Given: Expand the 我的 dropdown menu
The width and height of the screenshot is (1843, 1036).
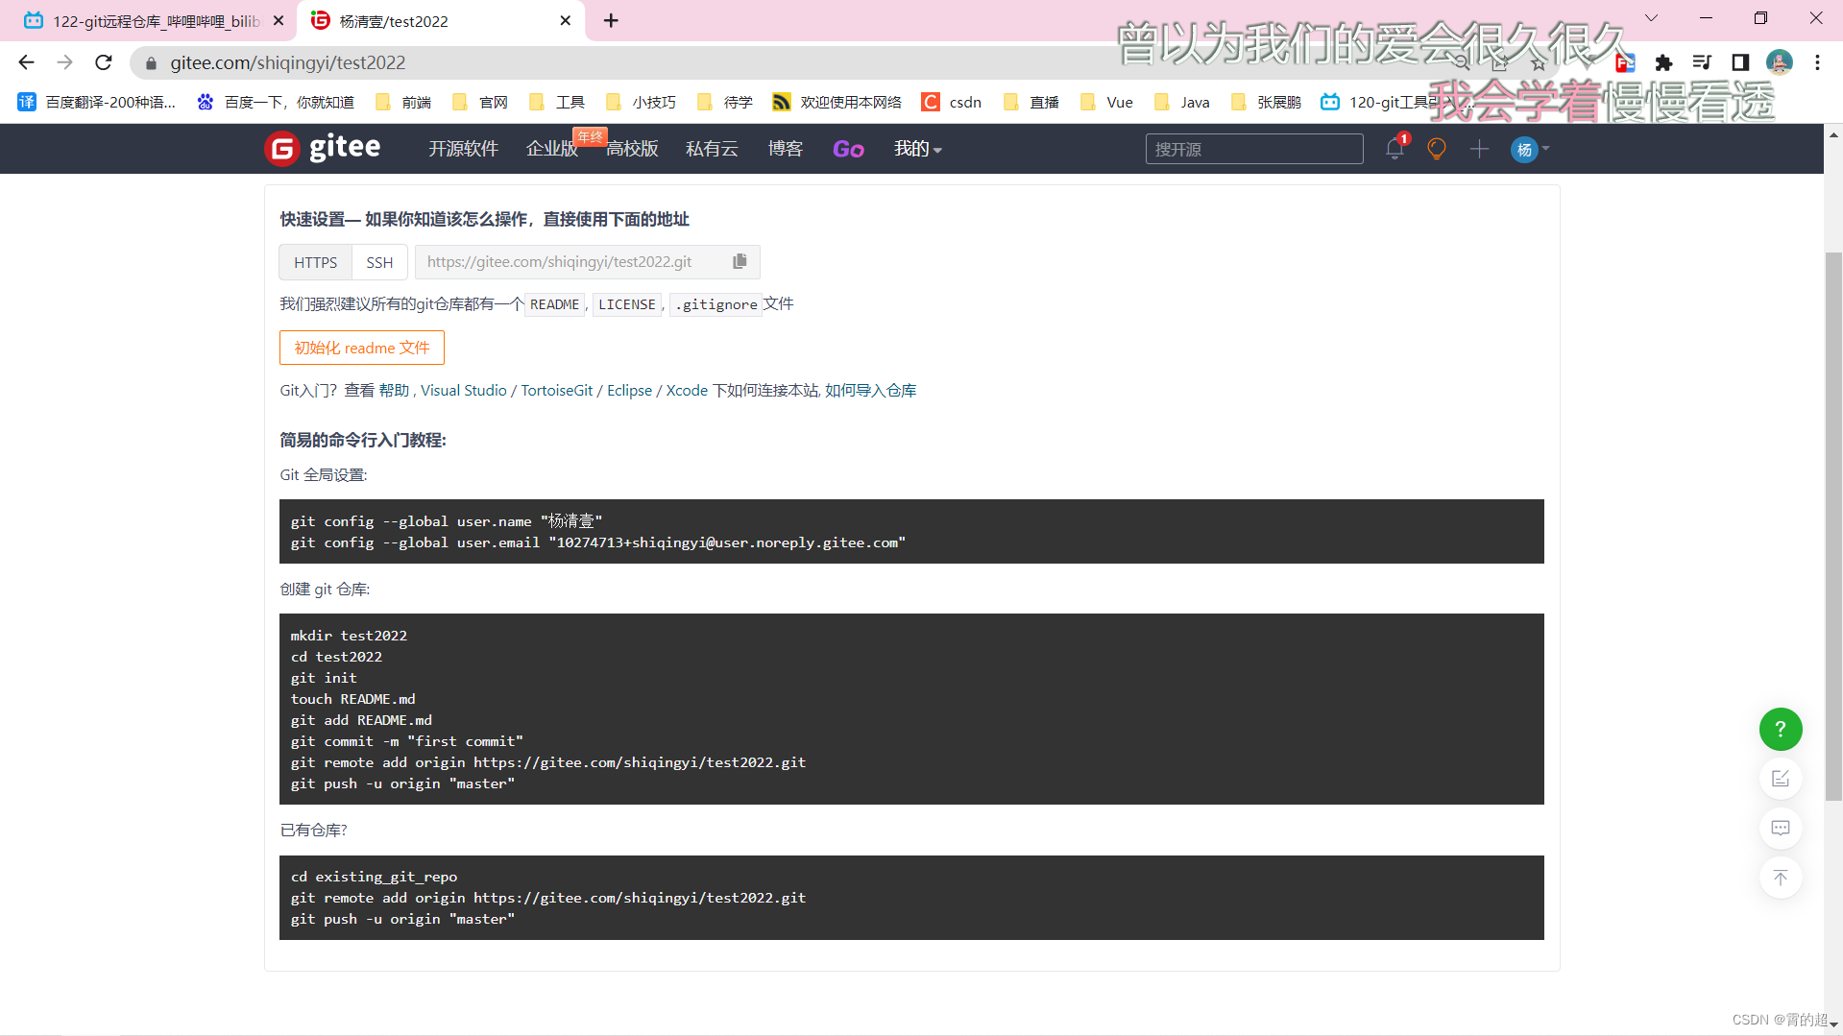Looking at the screenshot, I should tap(917, 149).
